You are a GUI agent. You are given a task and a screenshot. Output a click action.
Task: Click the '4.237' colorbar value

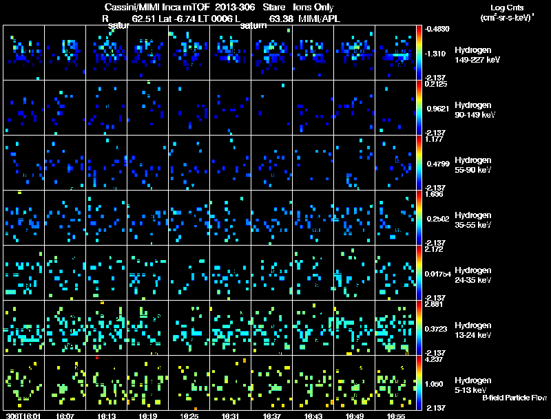[434, 359]
